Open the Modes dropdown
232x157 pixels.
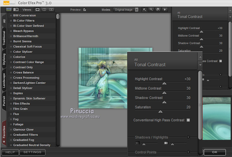(x=137, y=10)
